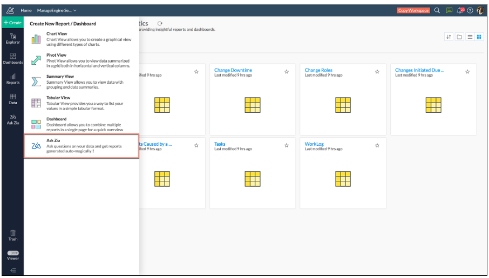The width and height of the screenshot is (489, 278).
Task: Click the green Create button
Action: pyautogui.click(x=13, y=23)
